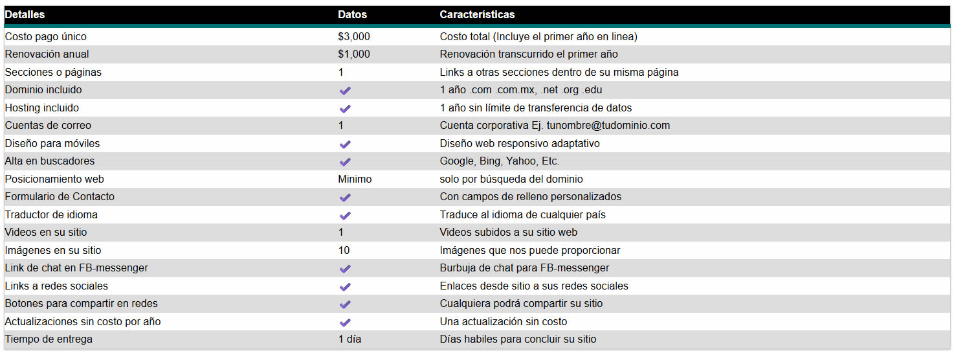Click the $3,000 price value

tap(354, 37)
